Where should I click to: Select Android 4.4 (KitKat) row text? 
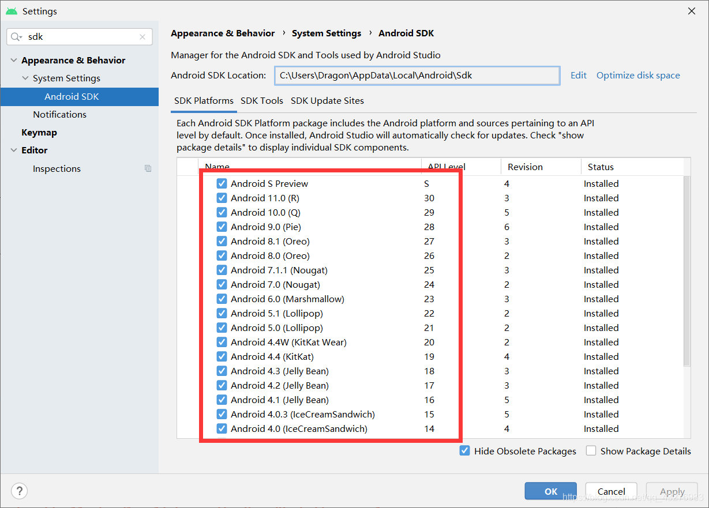(x=272, y=356)
